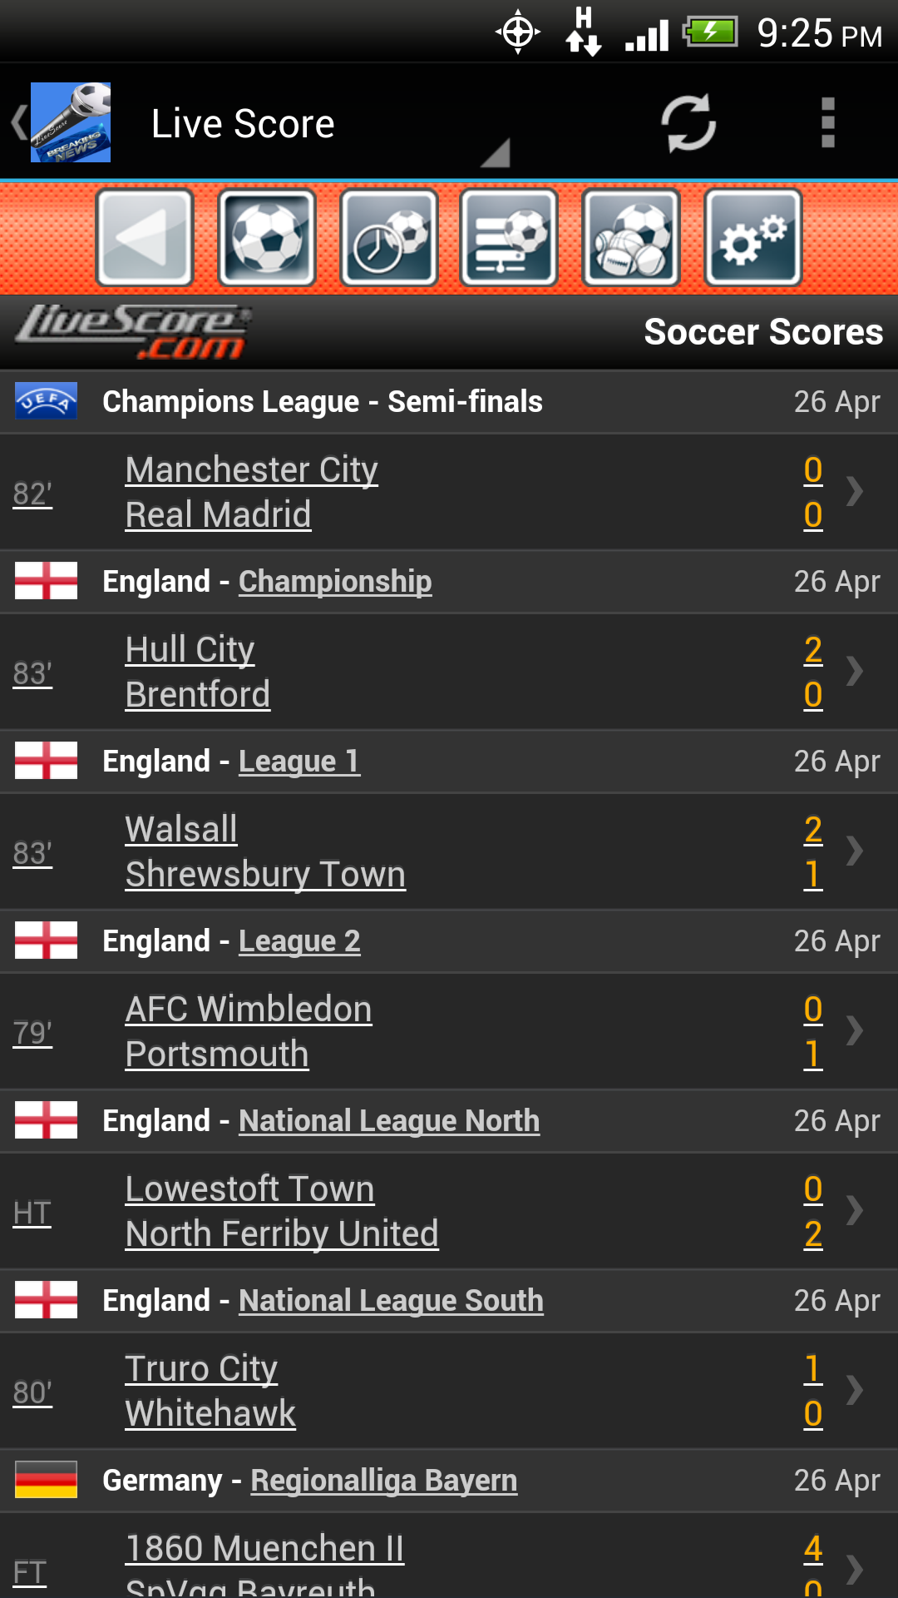
Task: Open the overflow menu with three dots
Action: [x=827, y=122]
